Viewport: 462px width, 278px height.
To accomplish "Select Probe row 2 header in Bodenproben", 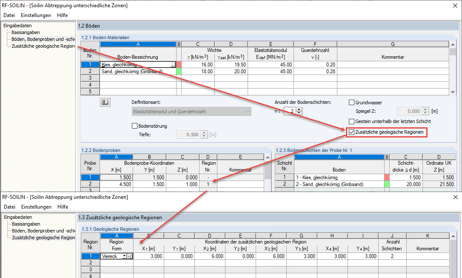I will (x=90, y=184).
